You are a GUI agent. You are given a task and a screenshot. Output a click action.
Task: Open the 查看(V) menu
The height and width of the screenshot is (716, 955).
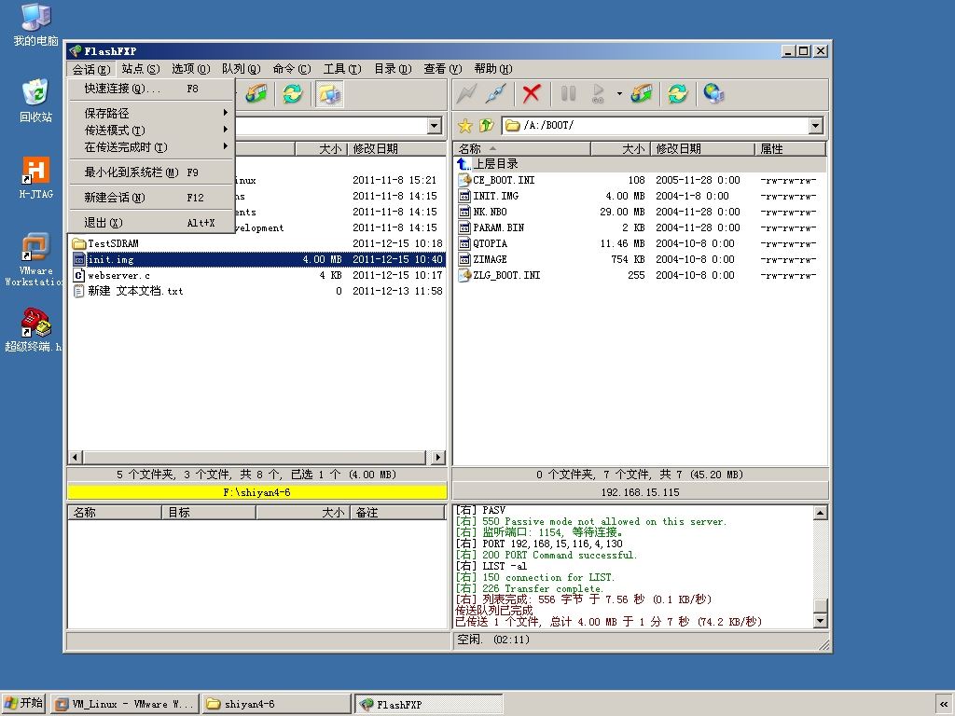tap(443, 69)
